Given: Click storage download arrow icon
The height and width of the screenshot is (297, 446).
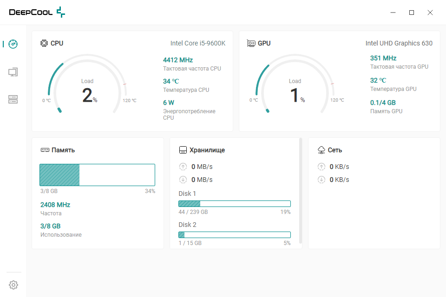Looking at the screenshot, I should tap(183, 180).
